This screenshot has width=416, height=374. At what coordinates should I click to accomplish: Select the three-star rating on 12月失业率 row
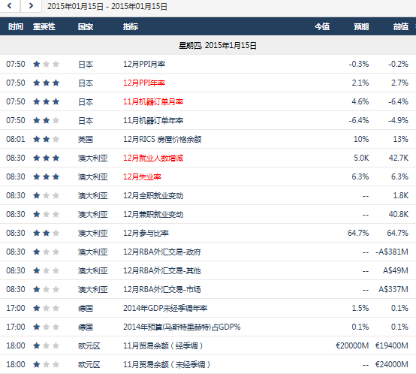point(46,176)
